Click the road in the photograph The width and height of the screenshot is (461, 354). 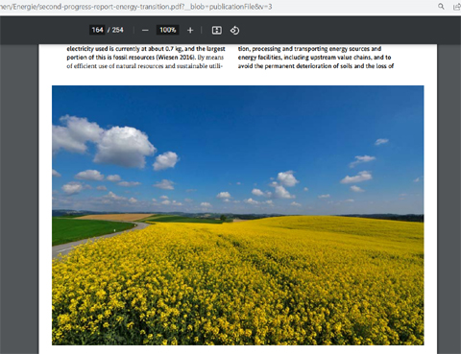click(96, 239)
